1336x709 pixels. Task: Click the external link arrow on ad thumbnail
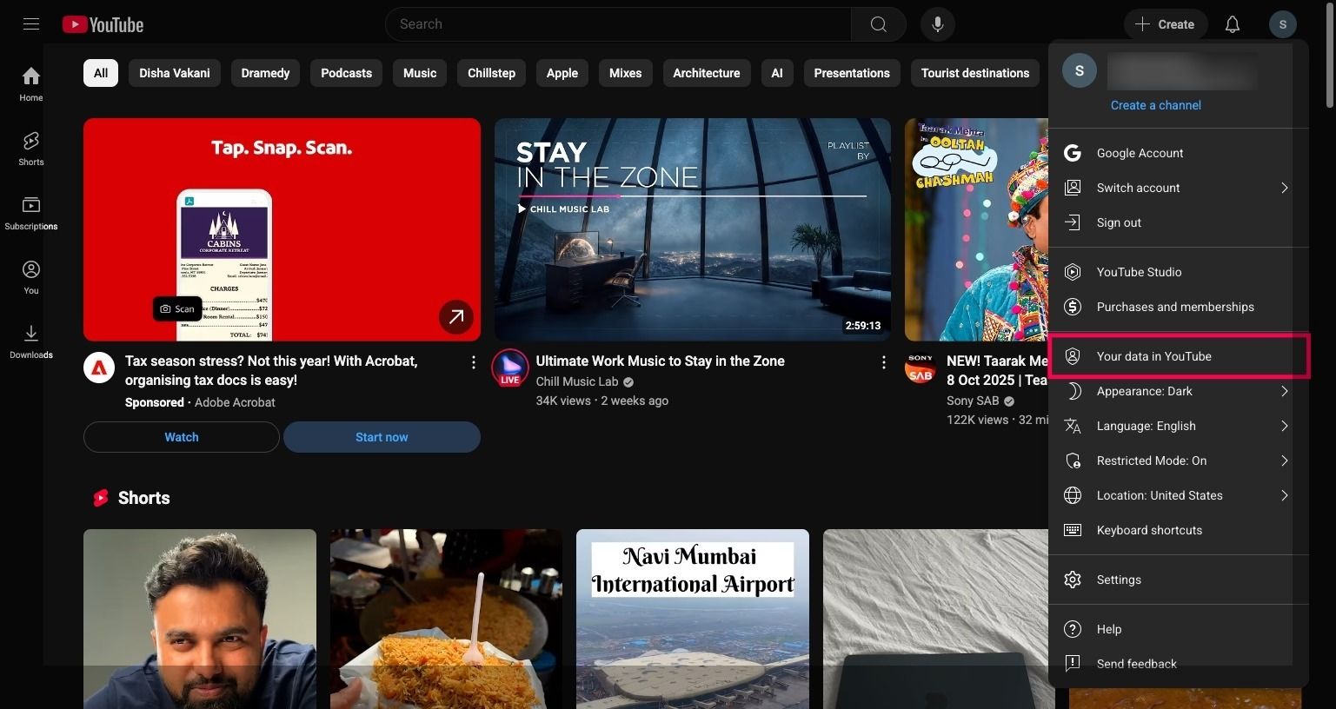pos(456,317)
